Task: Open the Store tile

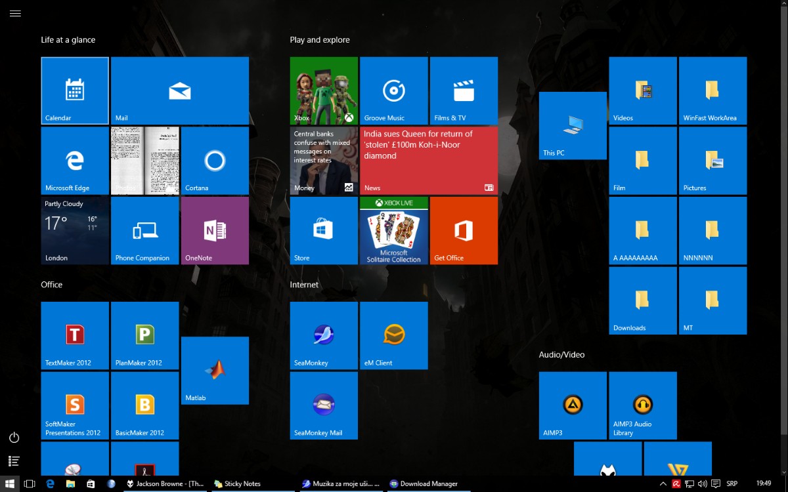Action: 324,230
